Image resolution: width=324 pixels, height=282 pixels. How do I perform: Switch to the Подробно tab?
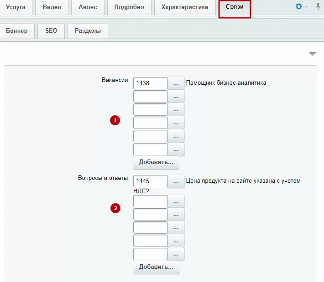coord(129,7)
